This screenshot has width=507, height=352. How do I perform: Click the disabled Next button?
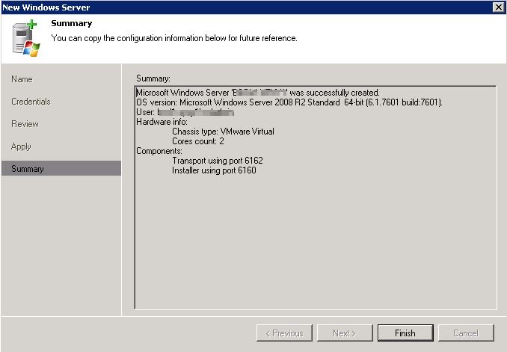click(x=345, y=333)
